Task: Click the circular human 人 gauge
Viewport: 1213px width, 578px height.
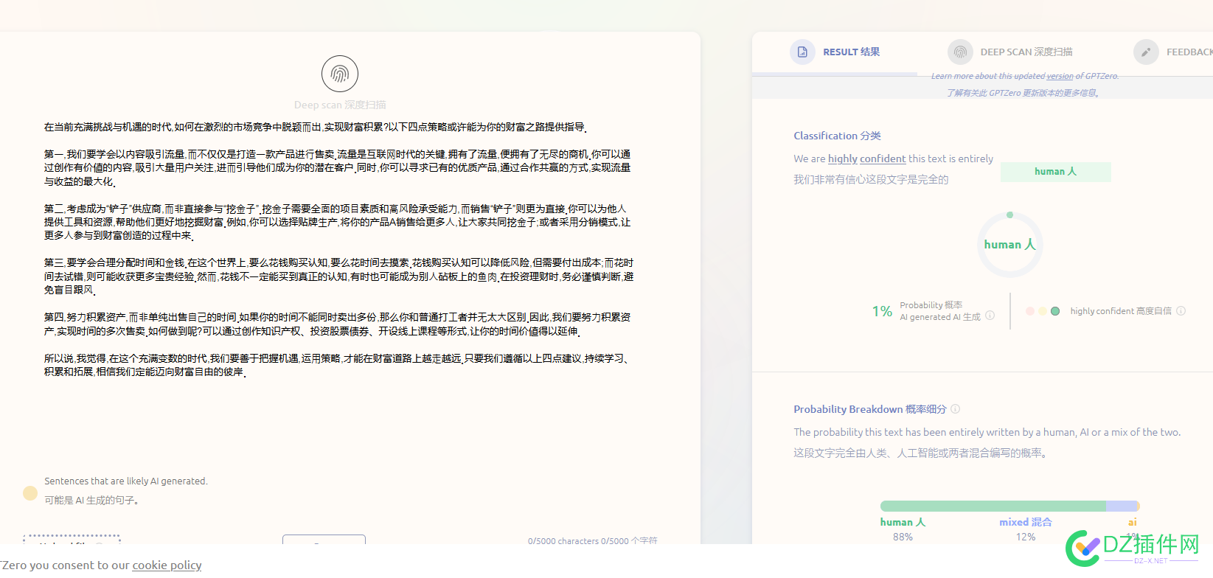Action: 1009,244
